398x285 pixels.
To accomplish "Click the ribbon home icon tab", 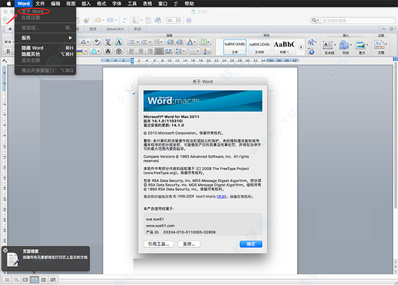I will click(10, 29).
